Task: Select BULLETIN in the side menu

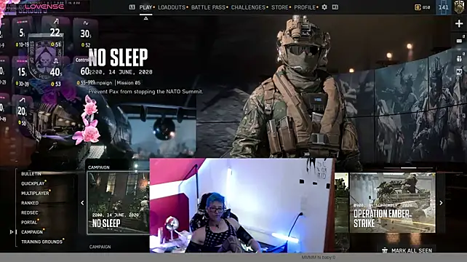Action: 31,174
